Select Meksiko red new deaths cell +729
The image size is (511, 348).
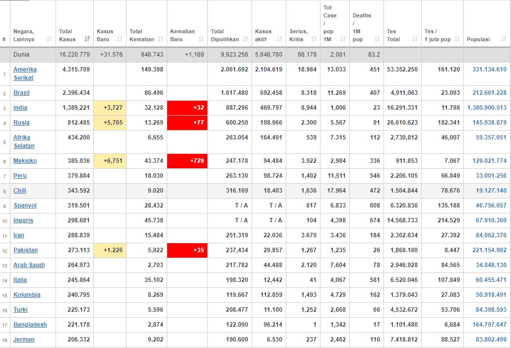(188, 161)
